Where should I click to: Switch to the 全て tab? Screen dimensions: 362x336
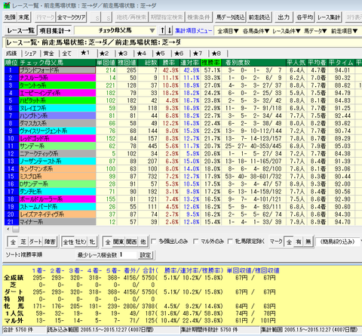(x=67, y=54)
